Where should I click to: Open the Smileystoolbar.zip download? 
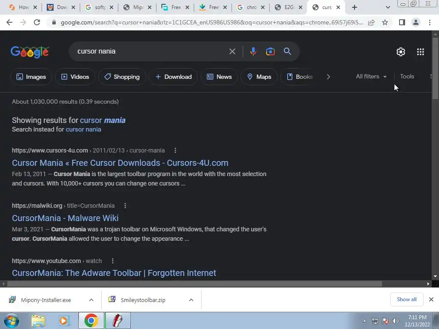pyautogui.click(x=143, y=300)
